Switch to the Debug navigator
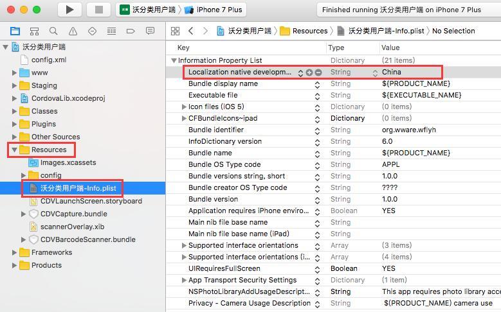The width and height of the screenshot is (501, 312). coord(111,31)
